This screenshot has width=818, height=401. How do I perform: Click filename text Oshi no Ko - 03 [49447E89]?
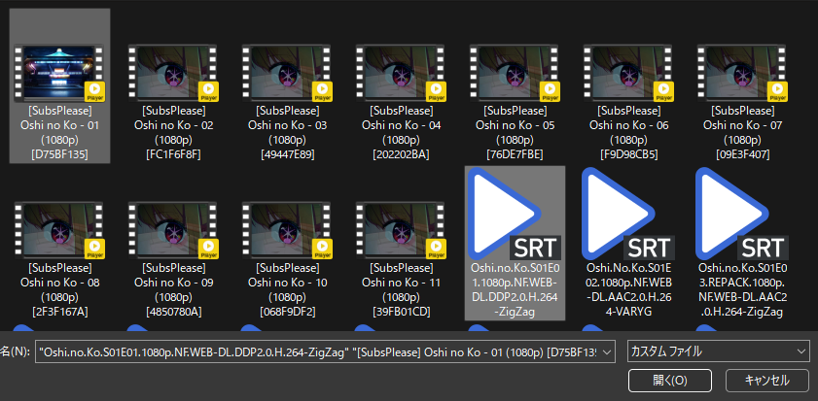(x=287, y=133)
